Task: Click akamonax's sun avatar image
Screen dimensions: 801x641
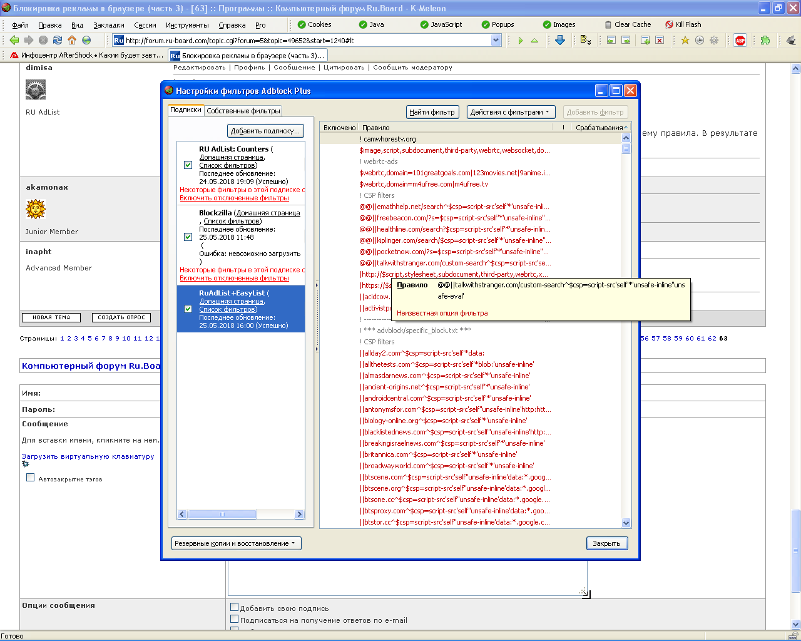Action: point(36,209)
